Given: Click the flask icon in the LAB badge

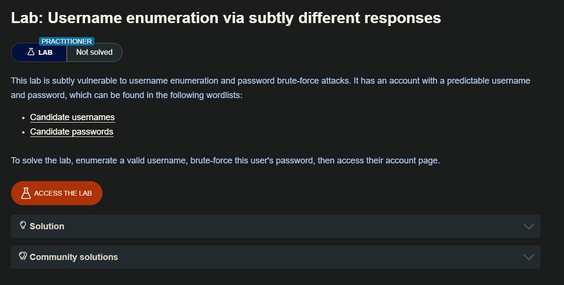Looking at the screenshot, I should 31,52.
